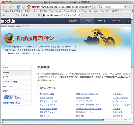
Task: Open the Google マップ bookmark
Action: tap(70, 11)
